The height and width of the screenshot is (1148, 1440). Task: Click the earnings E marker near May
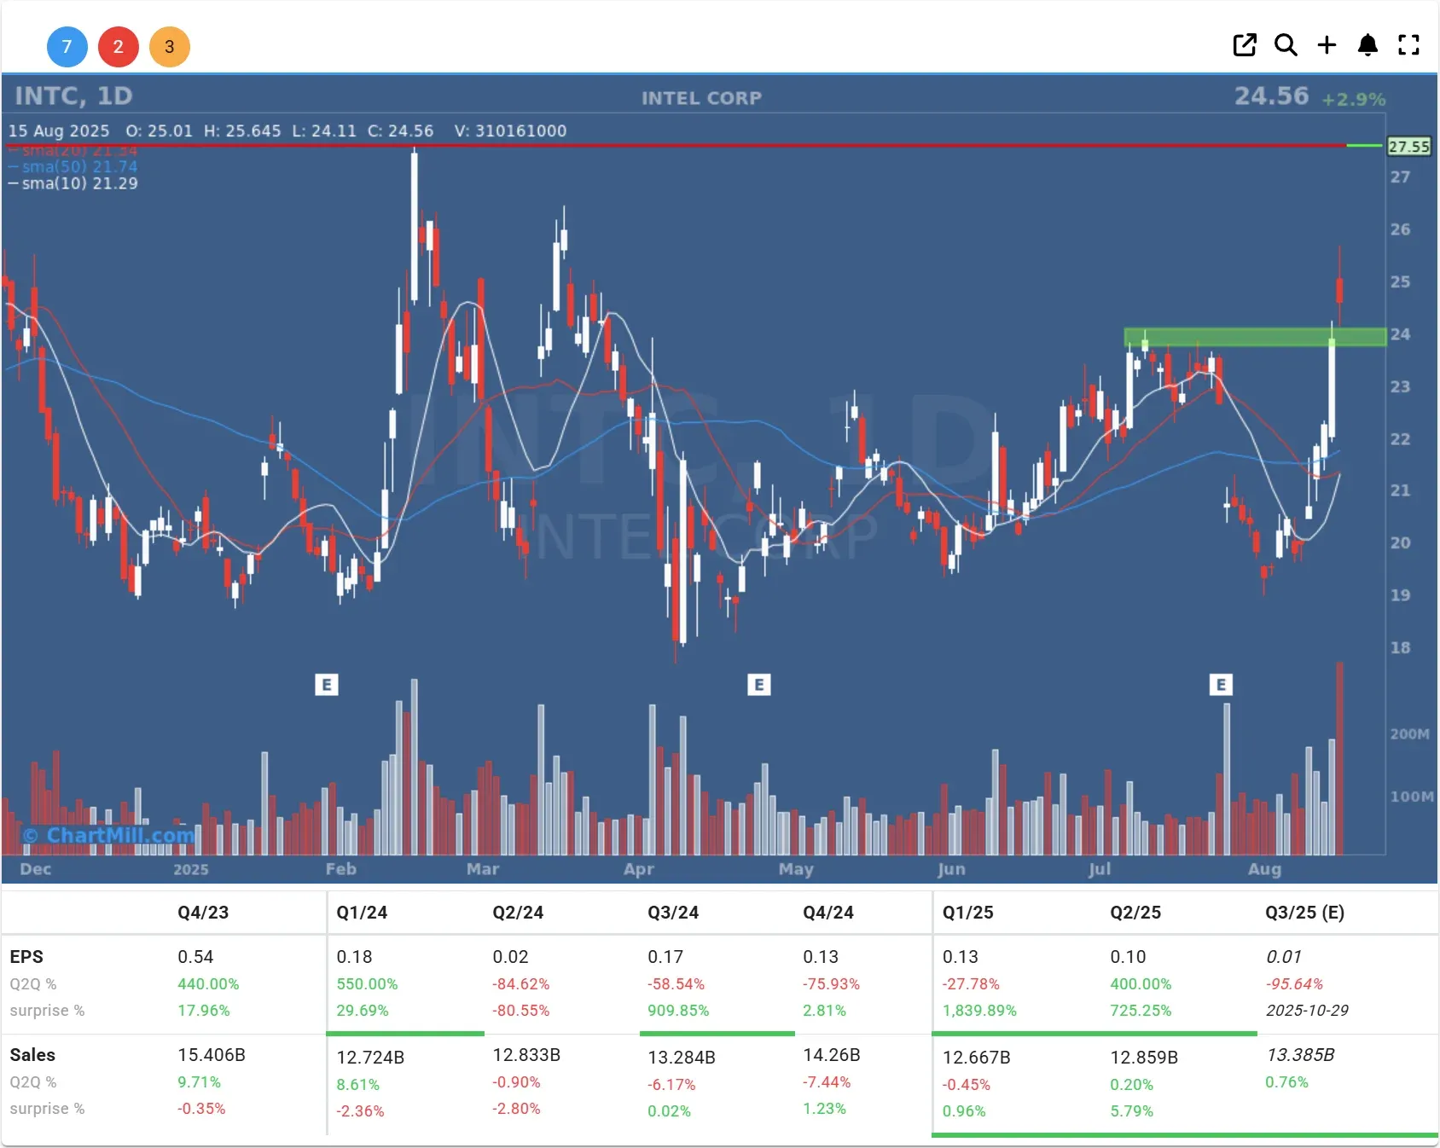pos(759,684)
